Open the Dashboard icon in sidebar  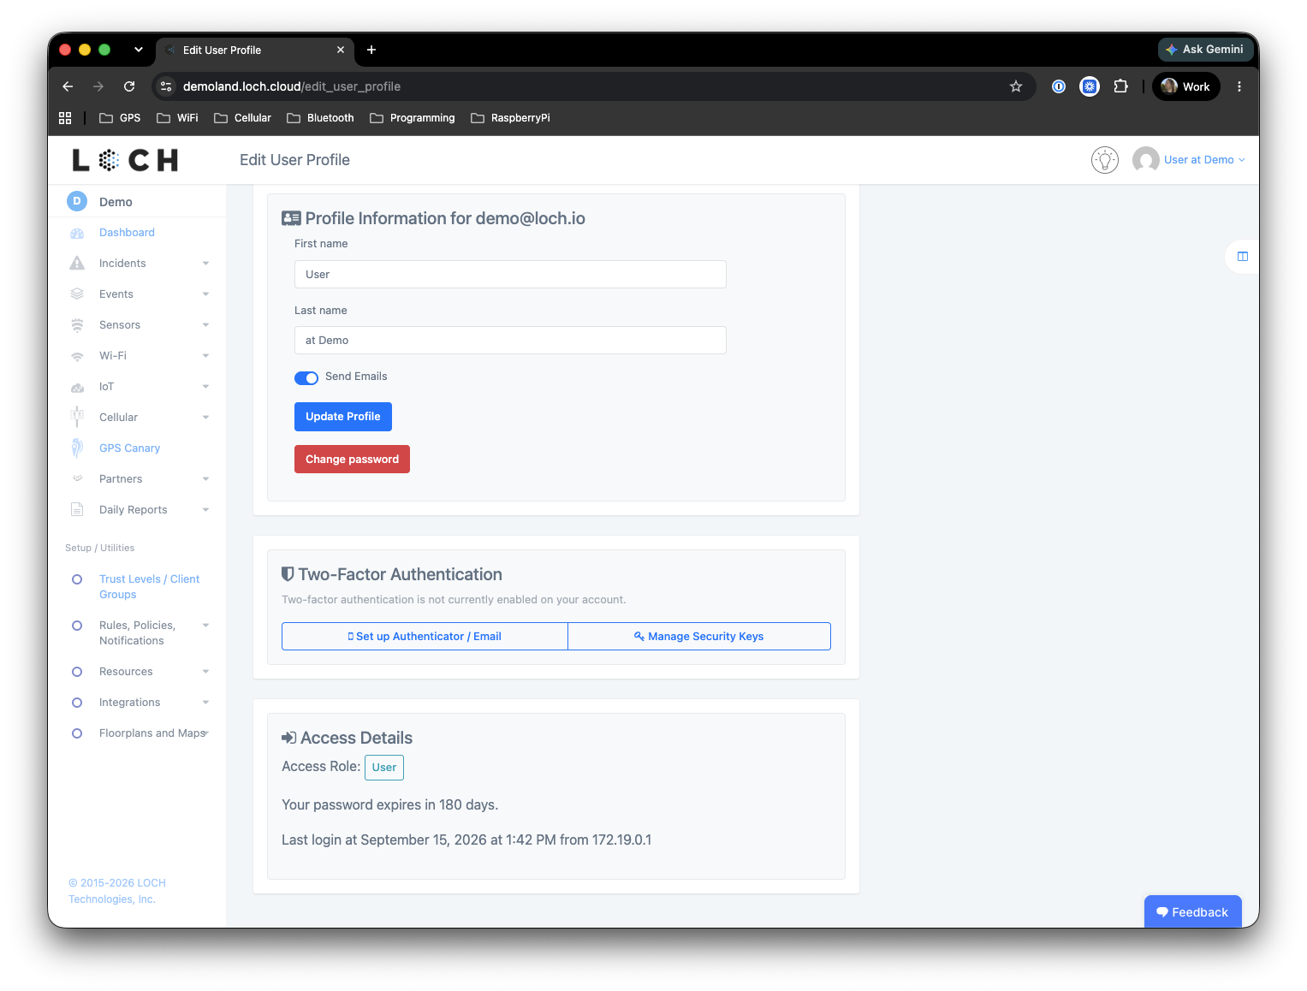[77, 233]
